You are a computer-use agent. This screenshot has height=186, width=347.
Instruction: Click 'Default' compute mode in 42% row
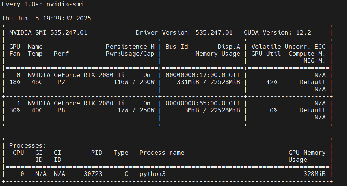coord(312,82)
